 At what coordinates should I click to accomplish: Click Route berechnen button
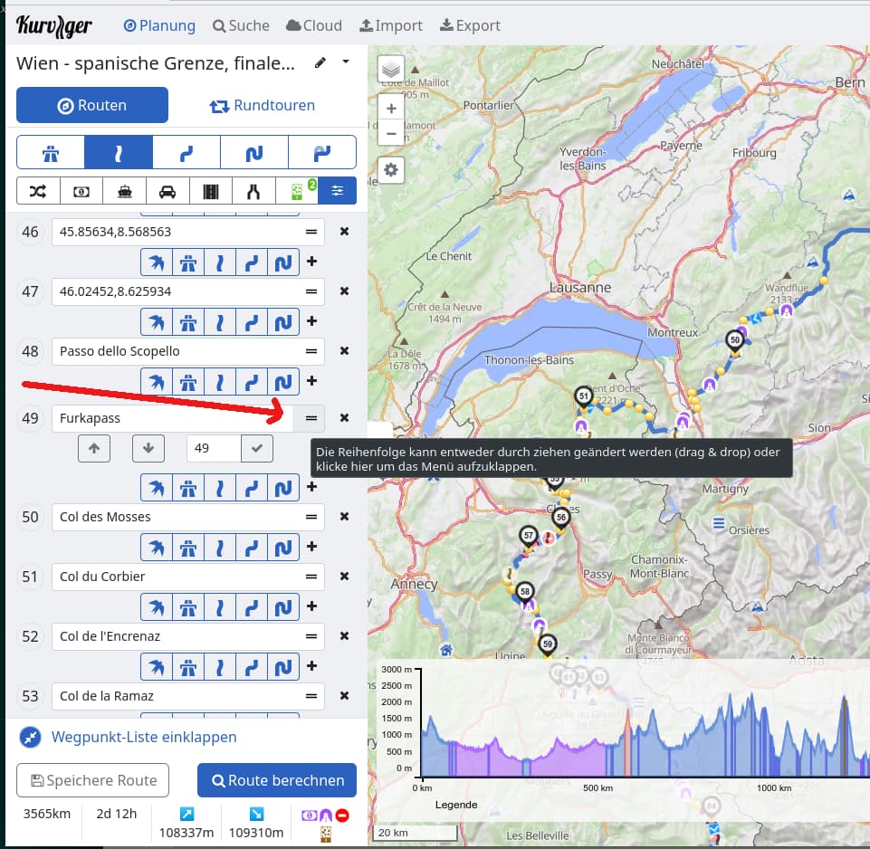pyautogui.click(x=277, y=781)
